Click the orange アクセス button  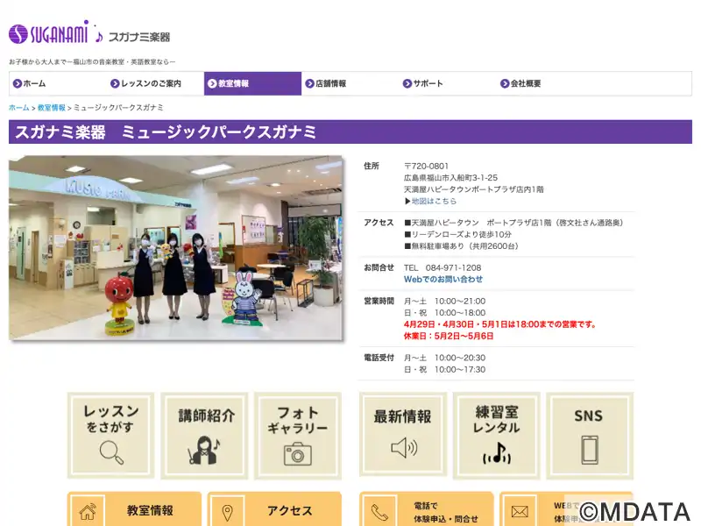tap(274, 509)
